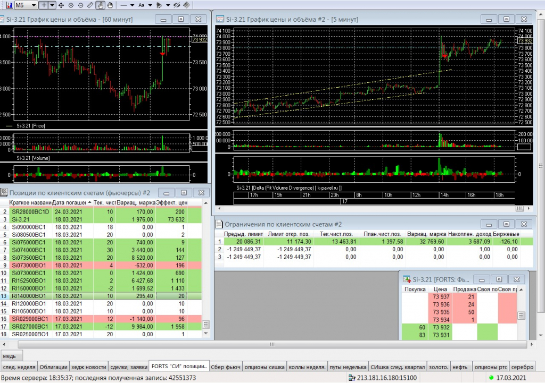Click the erase drawings icon

click(187, 5)
